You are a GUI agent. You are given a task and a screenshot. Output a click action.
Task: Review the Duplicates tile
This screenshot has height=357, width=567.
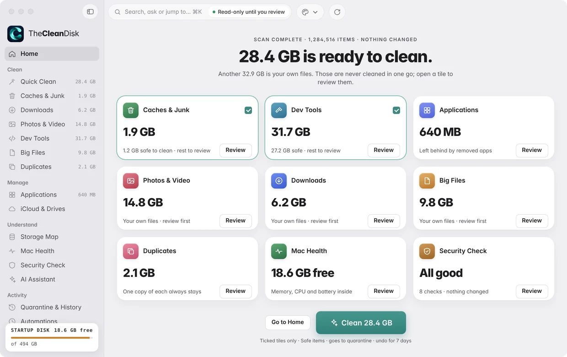pos(235,291)
